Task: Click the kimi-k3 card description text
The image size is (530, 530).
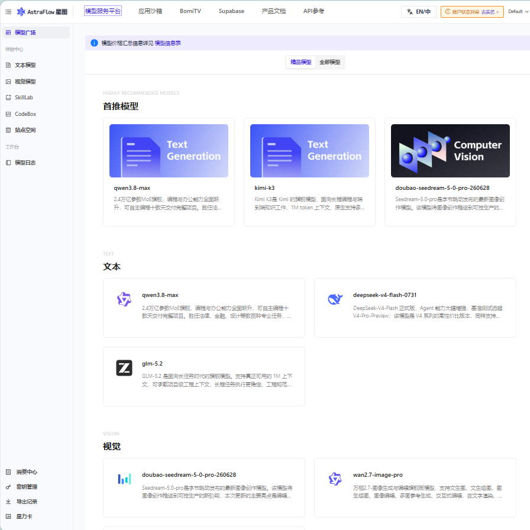Action: [x=309, y=203]
